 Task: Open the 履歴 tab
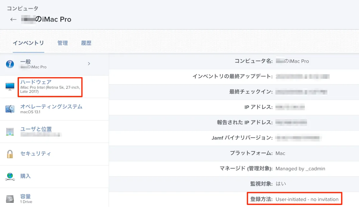point(86,43)
